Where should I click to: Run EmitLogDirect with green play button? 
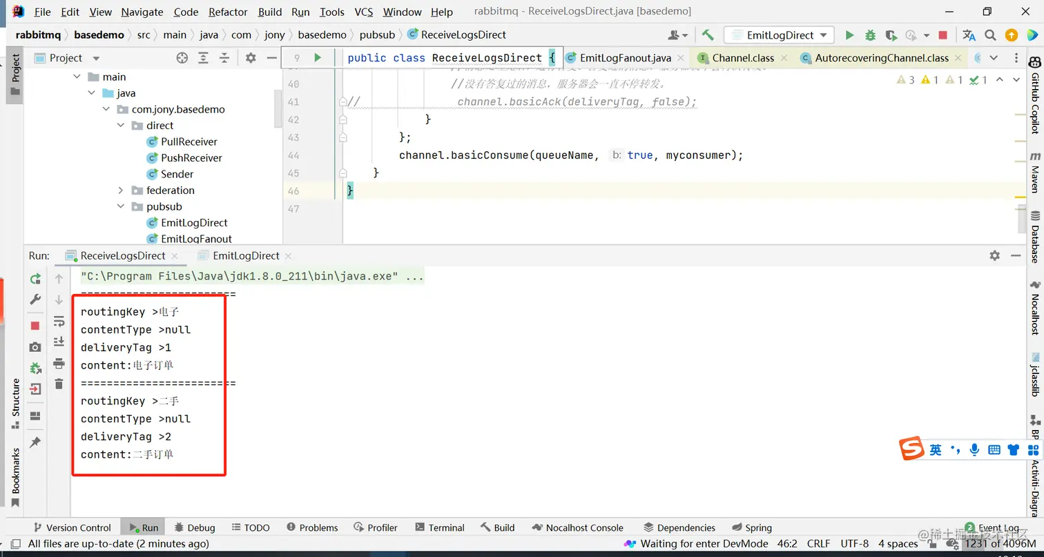click(850, 35)
